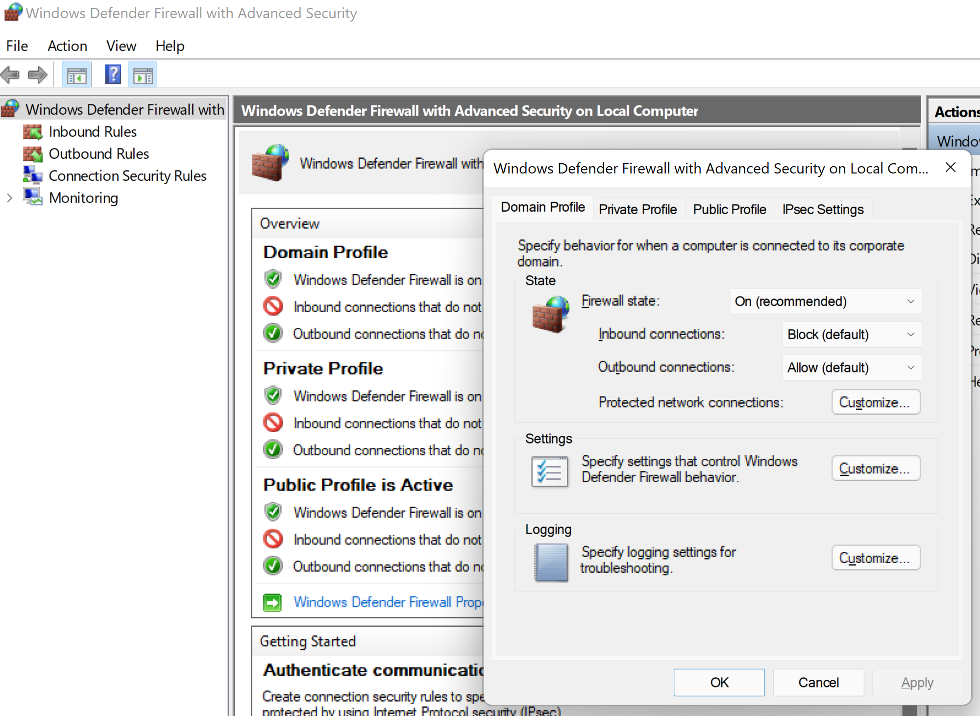The height and width of the screenshot is (716, 980).
Task: Click the 'Getting Started' section header
Action: coord(308,642)
